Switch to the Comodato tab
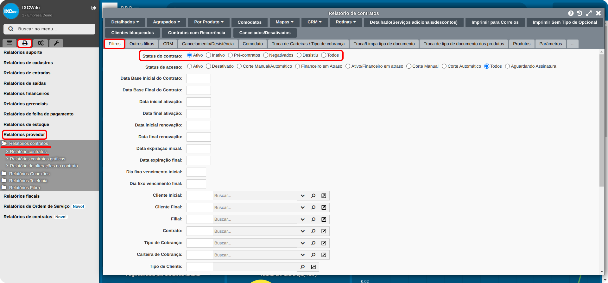The image size is (608, 283). click(253, 44)
